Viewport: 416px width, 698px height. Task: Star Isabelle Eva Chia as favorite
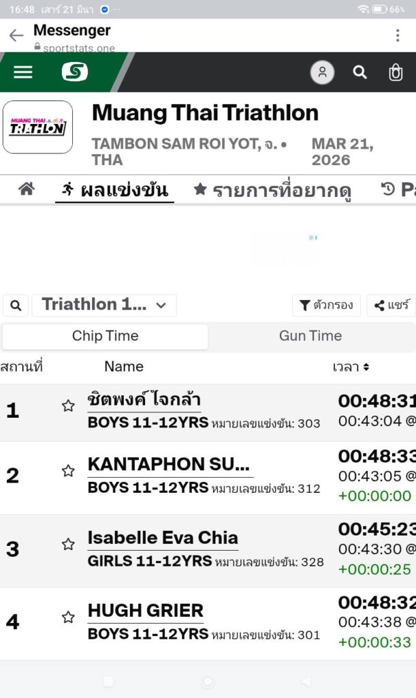click(x=68, y=544)
